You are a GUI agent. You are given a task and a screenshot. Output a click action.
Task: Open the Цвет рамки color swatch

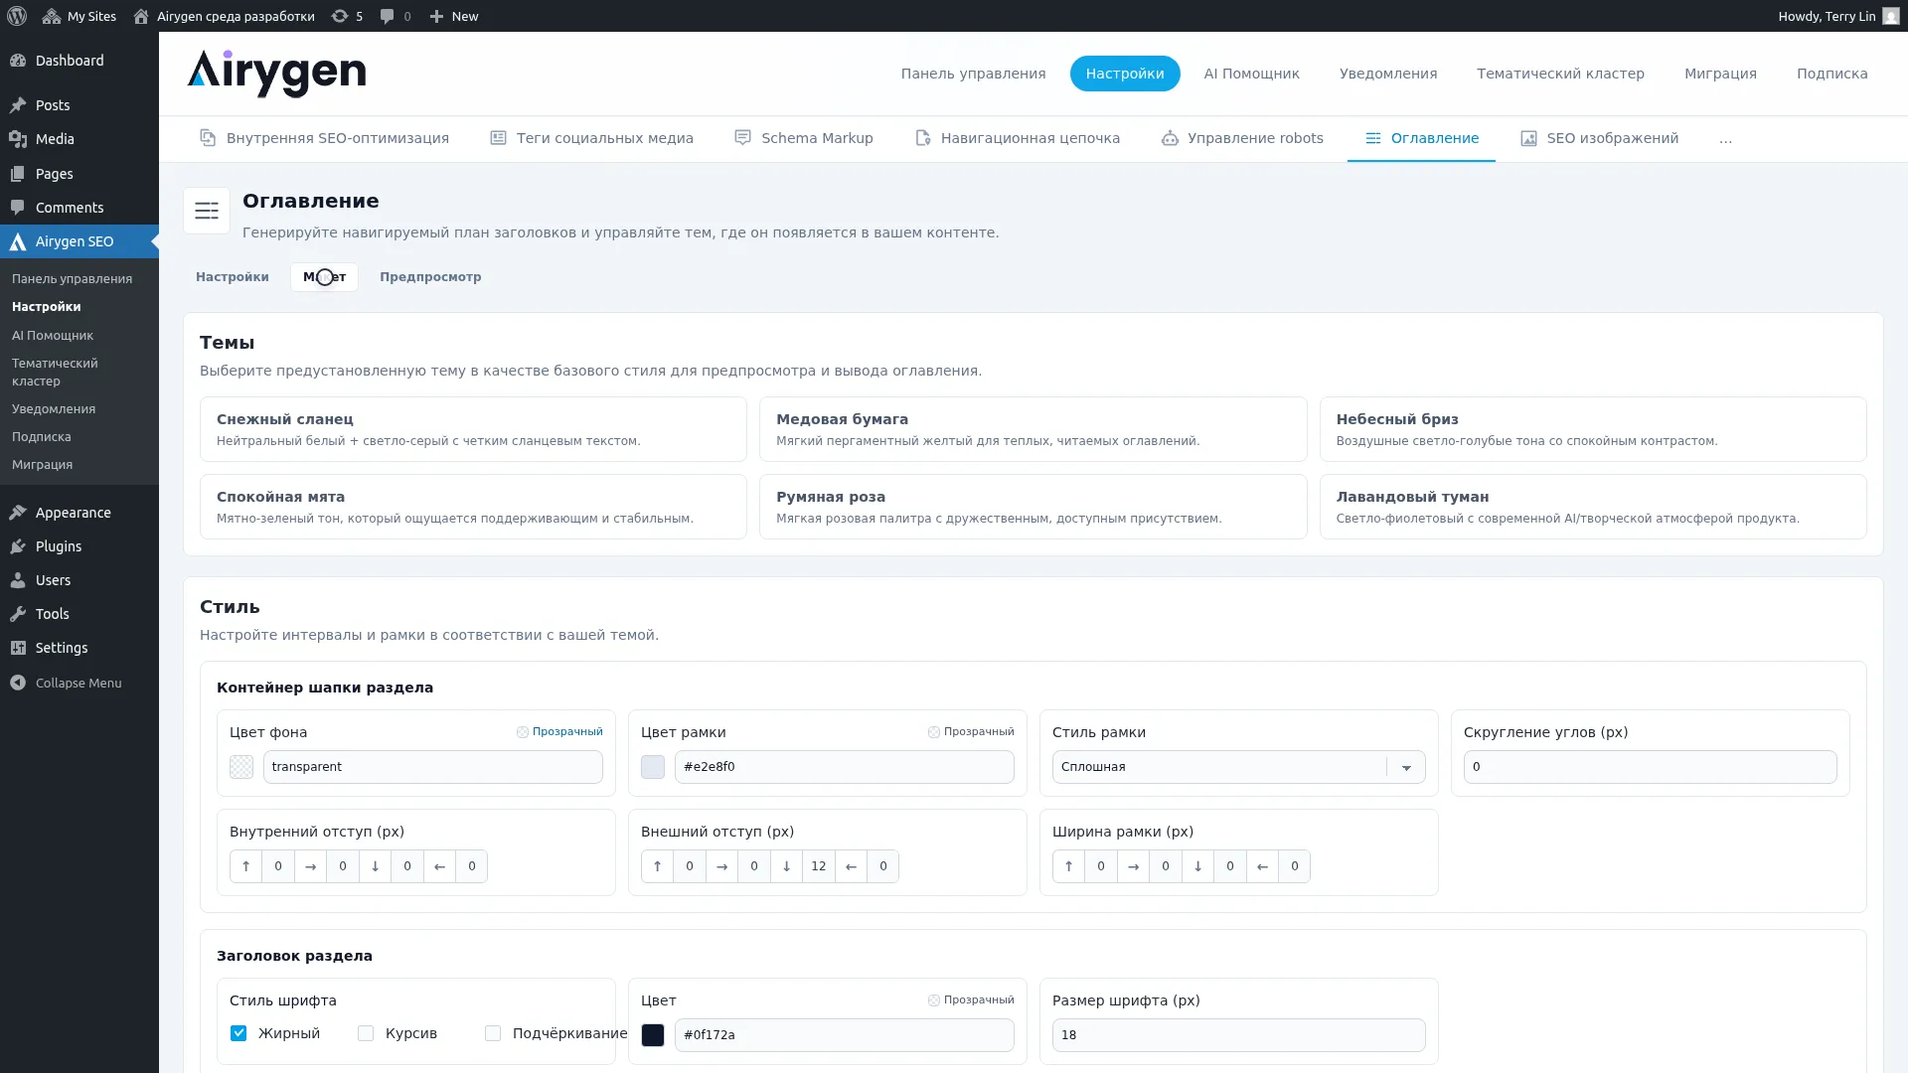click(x=653, y=767)
